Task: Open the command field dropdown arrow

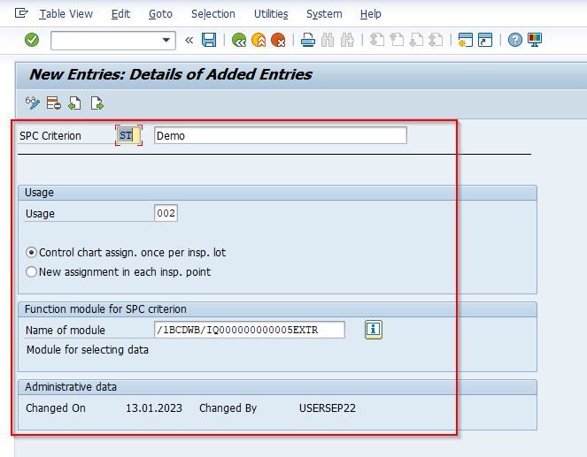Action: [166, 40]
